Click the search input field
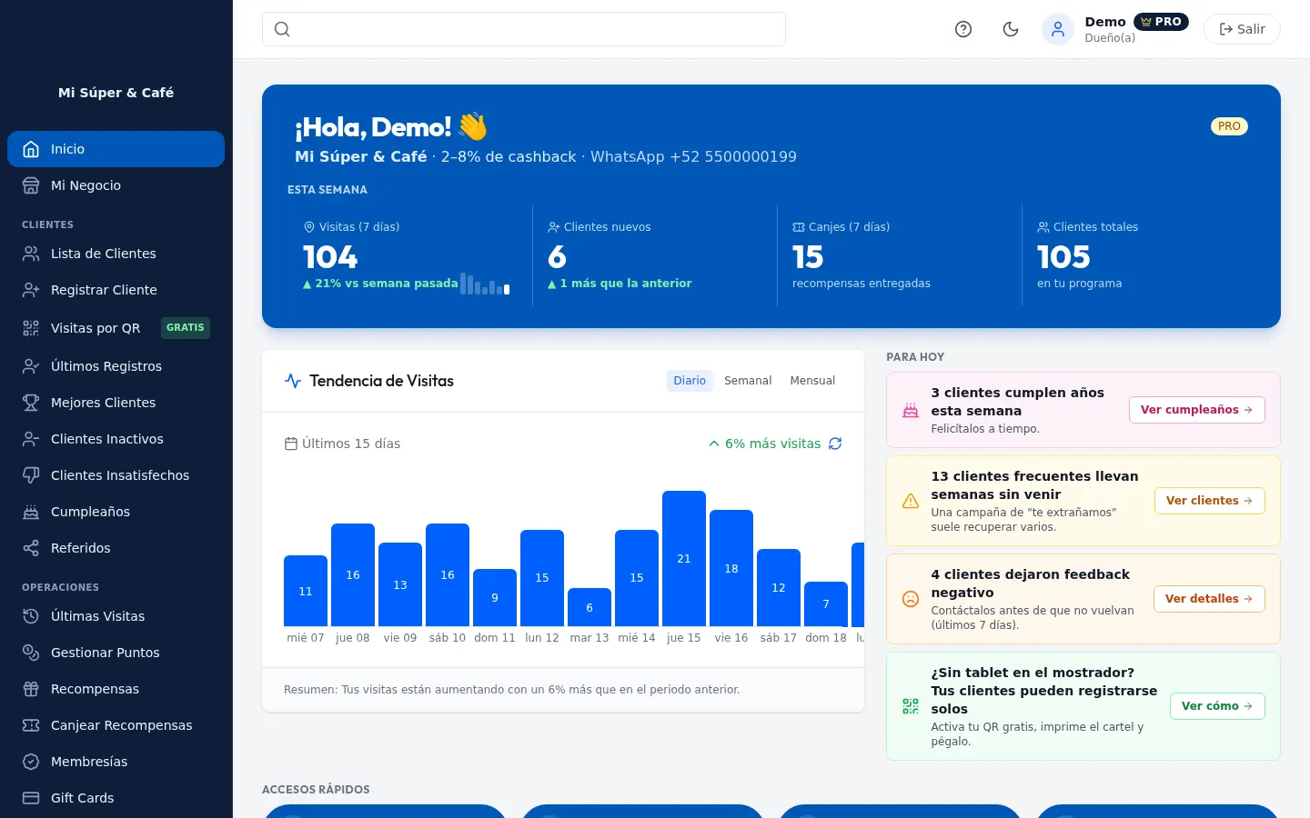Viewport: 1310px width, 818px height. 524,29
